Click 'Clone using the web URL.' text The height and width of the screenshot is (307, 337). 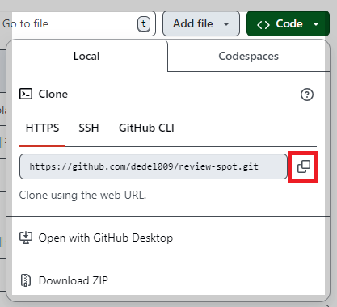point(82,195)
